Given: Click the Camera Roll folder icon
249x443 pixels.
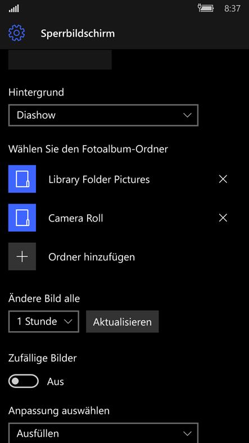Looking at the screenshot, I should click(22, 218).
